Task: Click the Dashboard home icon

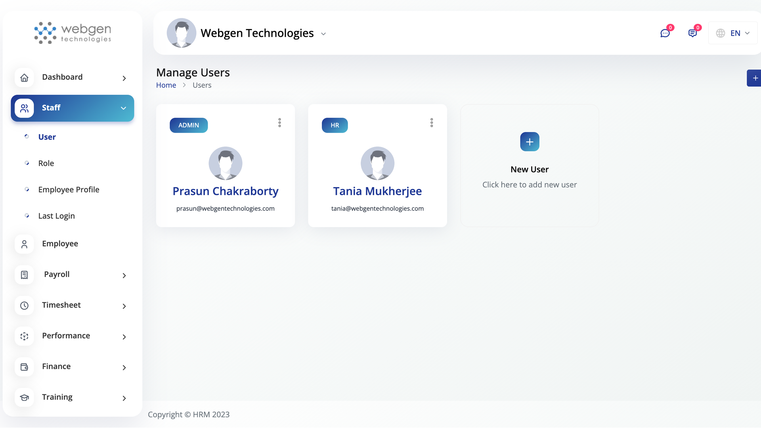Action: (24, 78)
